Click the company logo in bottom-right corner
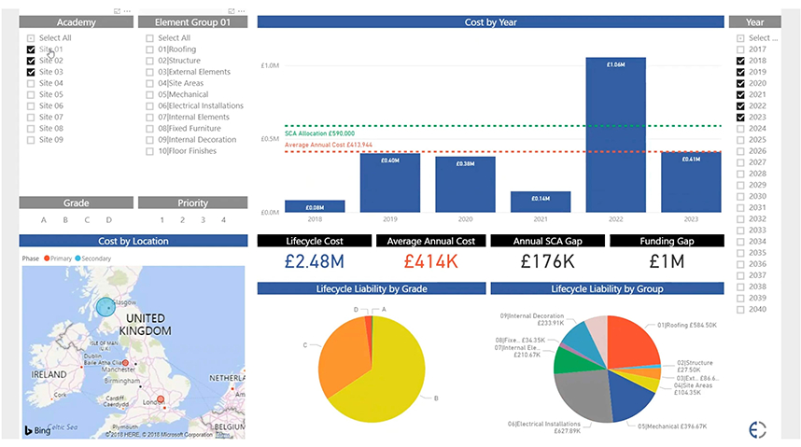 pos(758,429)
